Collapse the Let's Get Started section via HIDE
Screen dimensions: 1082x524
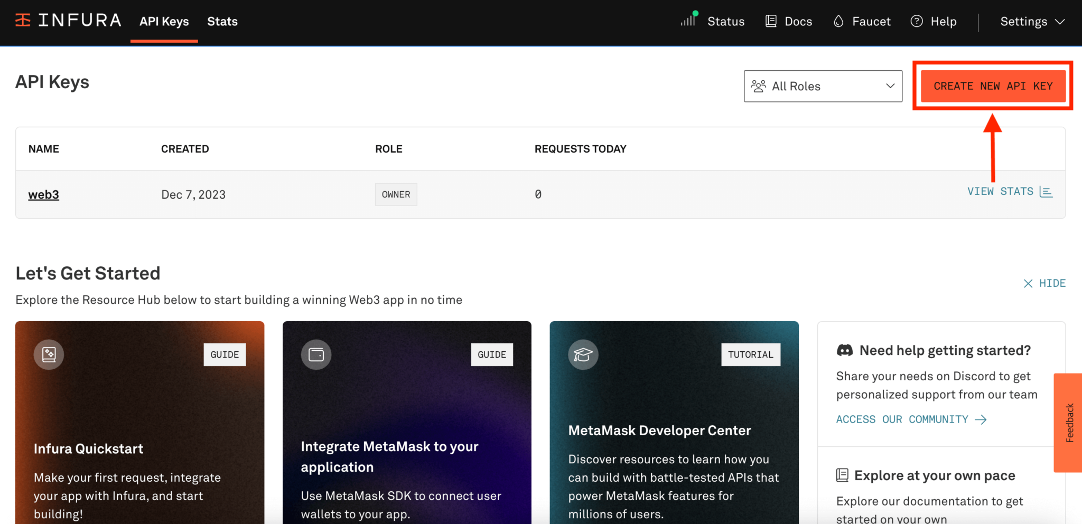[x=1044, y=283]
